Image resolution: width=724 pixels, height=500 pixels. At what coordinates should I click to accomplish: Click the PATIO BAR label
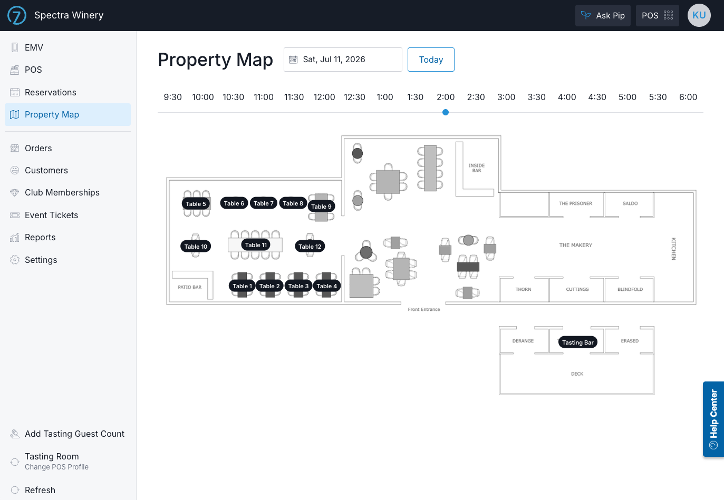point(190,287)
